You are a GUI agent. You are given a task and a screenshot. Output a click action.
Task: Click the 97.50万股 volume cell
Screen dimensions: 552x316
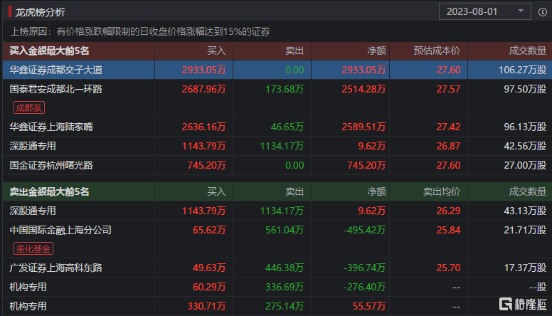(525, 89)
